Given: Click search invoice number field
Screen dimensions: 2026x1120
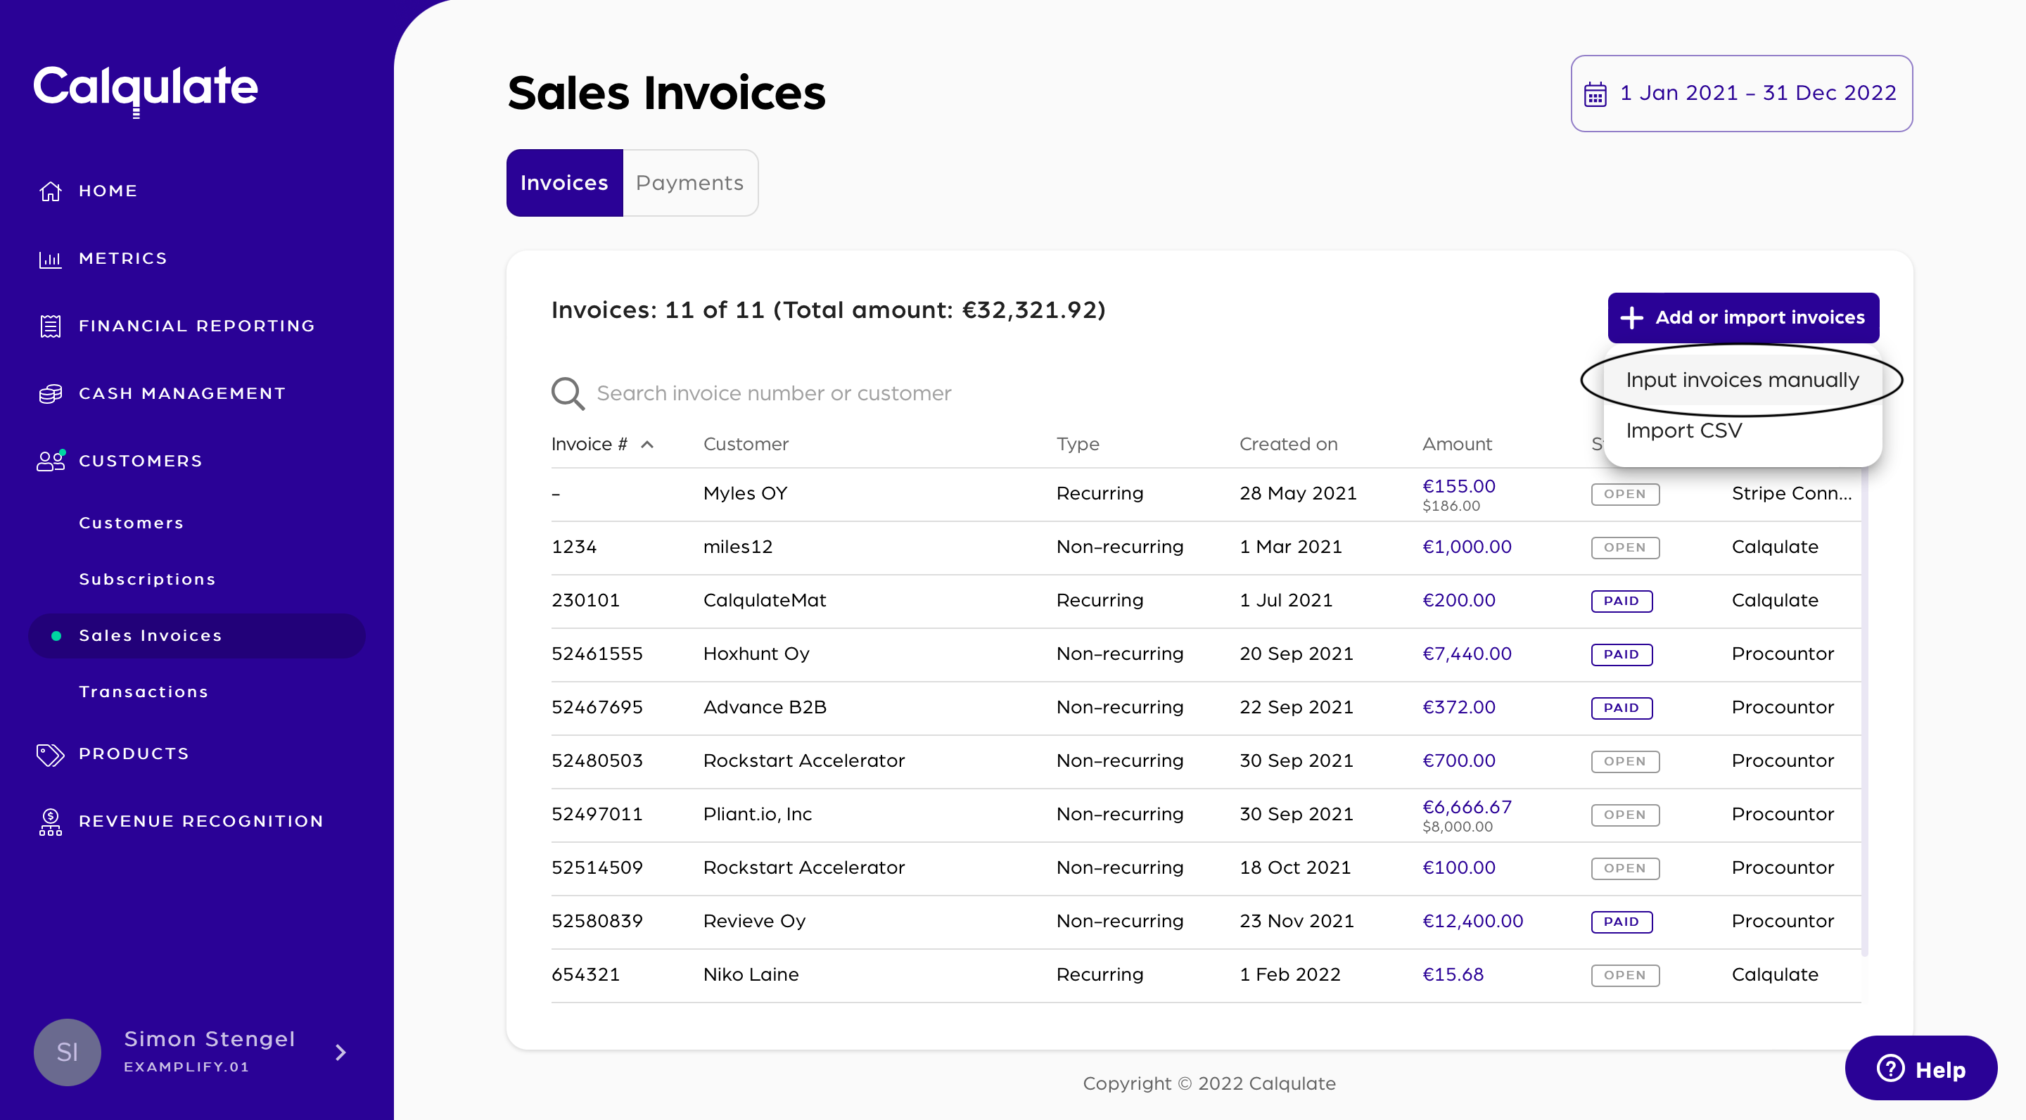Looking at the screenshot, I should (774, 393).
